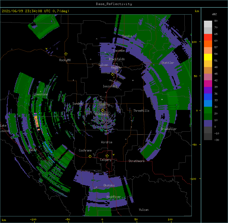Viewport: 228px width, 223px height.
Task: Select the dBZ legend heading
Action: point(214,14)
